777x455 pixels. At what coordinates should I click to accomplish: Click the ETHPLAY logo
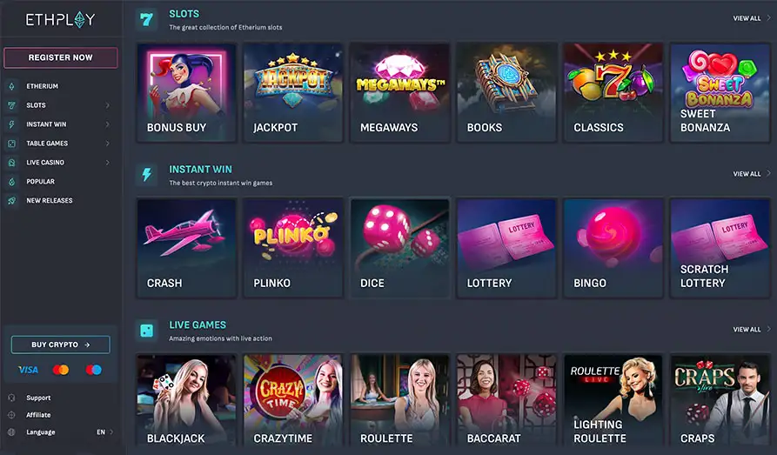(60, 19)
